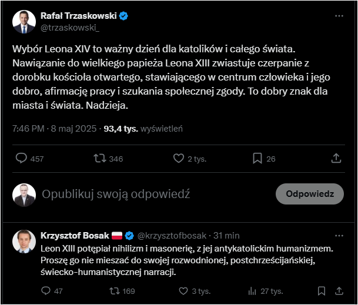The width and height of the screenshot is (358, 305).
Task: Open Krzysztof Bosak's profile name link
Action: coord(75,236)
